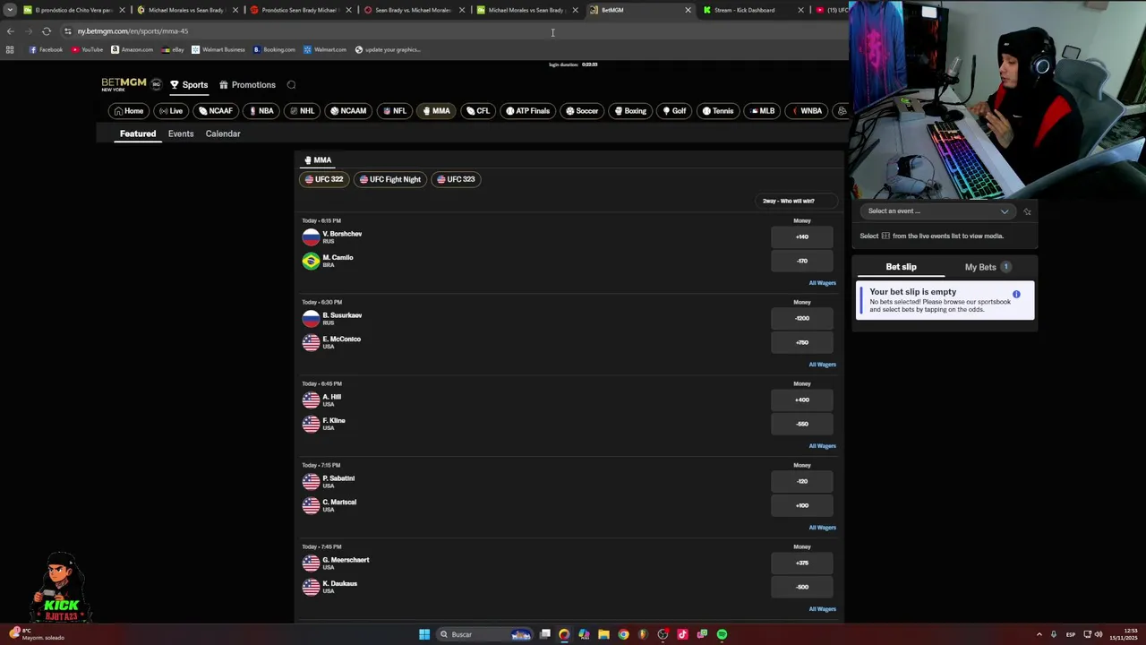Select the Boxing sport chip
Screen dimensions: 1146x645
[629, 111]
